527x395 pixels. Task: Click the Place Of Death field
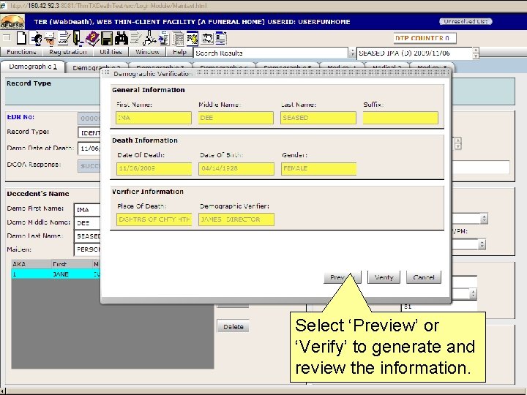coord(154,219)
